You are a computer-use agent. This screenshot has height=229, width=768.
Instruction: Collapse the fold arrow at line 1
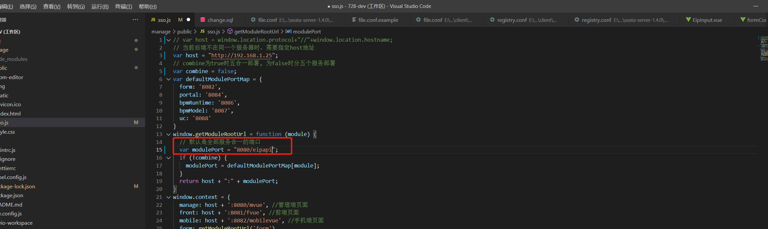pyautogui.click(x=169, y=40)
